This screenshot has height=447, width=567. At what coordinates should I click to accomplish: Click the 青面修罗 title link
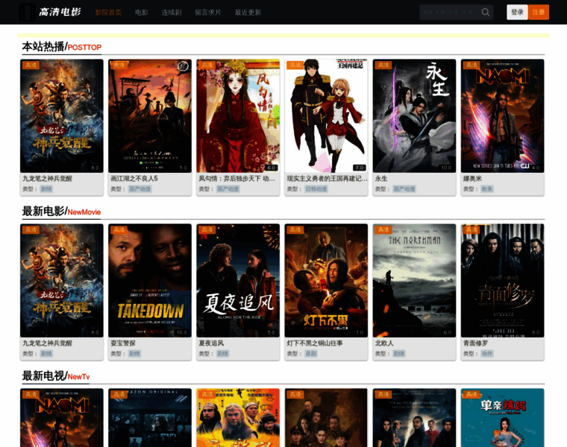[474, 343]
